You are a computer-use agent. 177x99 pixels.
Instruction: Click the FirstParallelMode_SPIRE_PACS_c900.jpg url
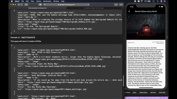point(65,66)
